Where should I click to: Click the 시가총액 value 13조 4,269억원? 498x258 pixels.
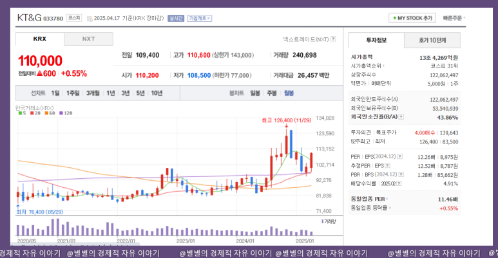439,58
